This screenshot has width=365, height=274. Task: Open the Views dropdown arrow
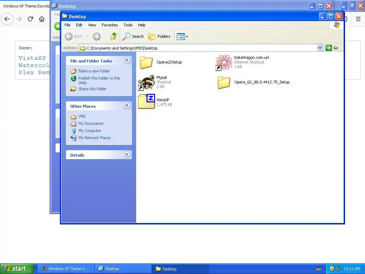(187, 37)
